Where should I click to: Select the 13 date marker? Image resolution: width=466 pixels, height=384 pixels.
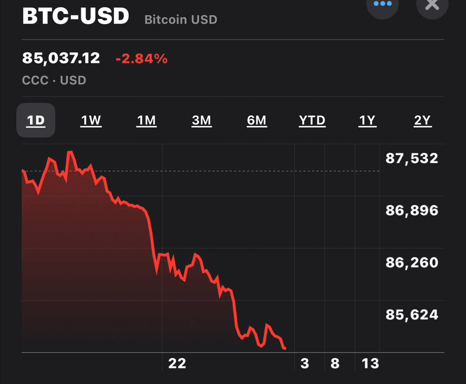point(370,364)
